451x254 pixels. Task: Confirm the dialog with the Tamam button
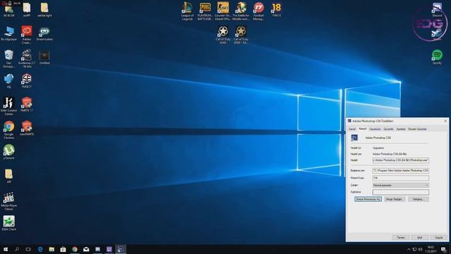(400, 238)
